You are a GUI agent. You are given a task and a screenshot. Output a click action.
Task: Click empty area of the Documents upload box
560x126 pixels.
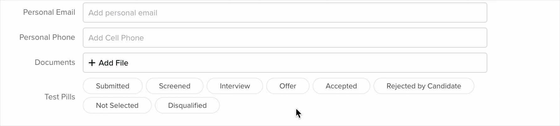pos(307,63)
